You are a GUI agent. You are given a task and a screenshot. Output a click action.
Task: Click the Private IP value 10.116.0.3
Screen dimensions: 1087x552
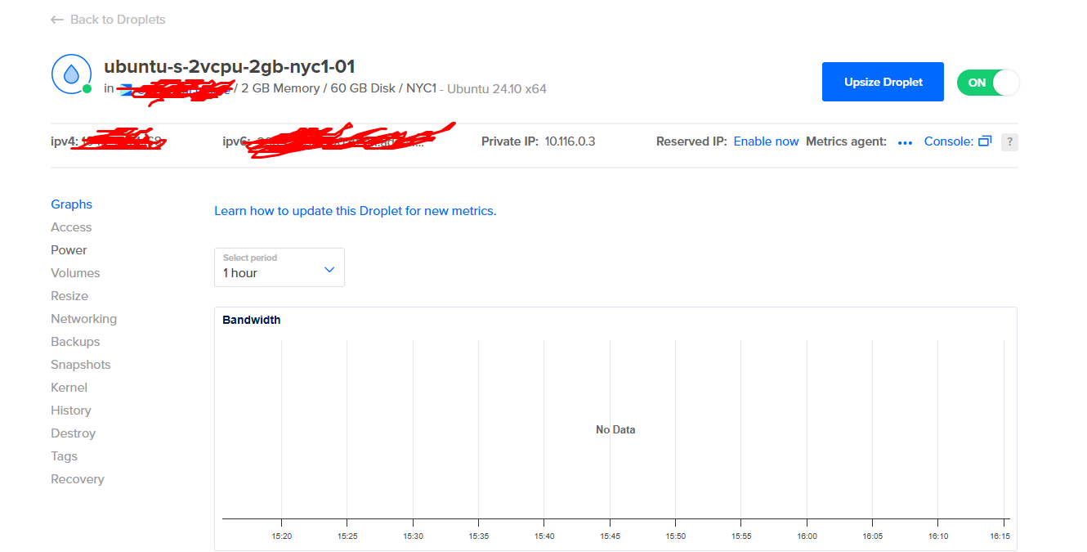pos(570,141)
